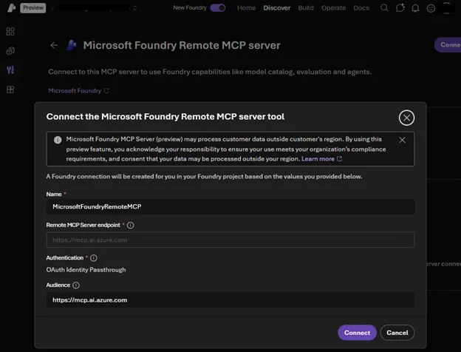This screenshot has width=461, height=352.
Task: Switch to the Build tab
Action: coord(305,8)
